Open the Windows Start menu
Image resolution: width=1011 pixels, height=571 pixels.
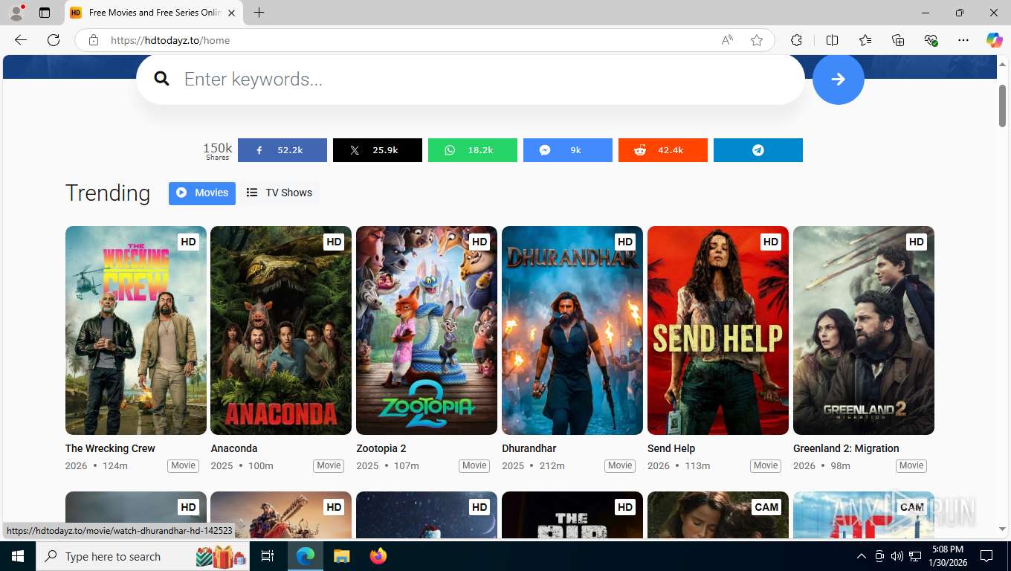[x=18, y=556]
